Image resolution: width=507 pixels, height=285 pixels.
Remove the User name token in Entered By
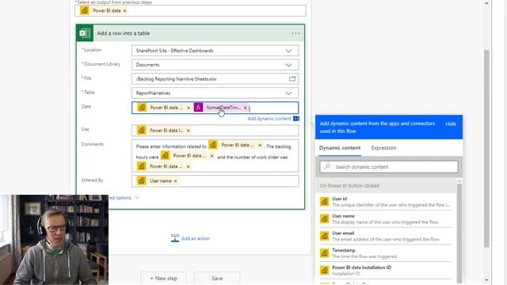[176, 181]
